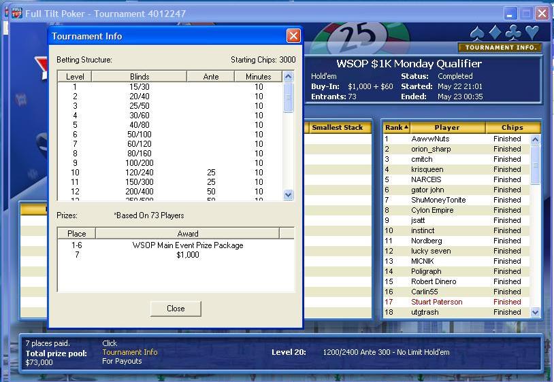
Task: Click the Level column header
Action: 75,77
